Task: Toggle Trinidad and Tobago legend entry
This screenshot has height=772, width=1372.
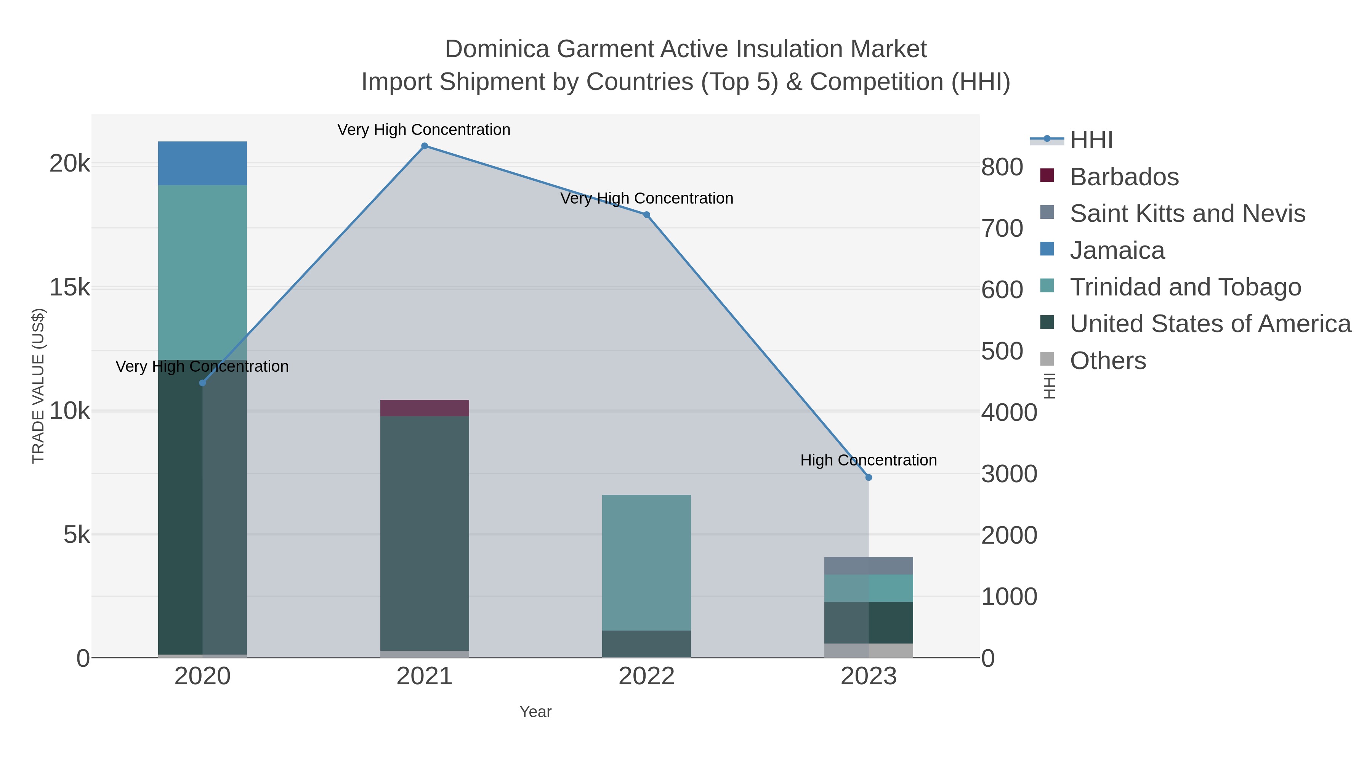Action: (x=1170, y=287)
